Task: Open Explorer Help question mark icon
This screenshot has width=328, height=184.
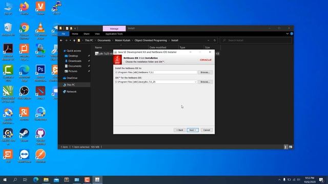Action: 292,34
